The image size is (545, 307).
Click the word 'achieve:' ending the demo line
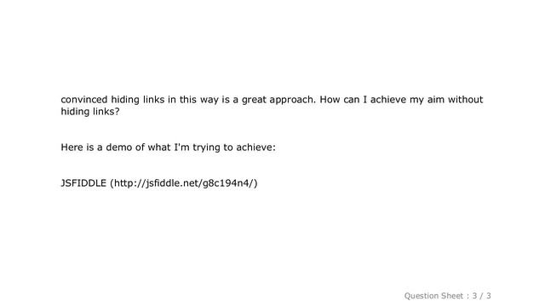tap(255, 148)
